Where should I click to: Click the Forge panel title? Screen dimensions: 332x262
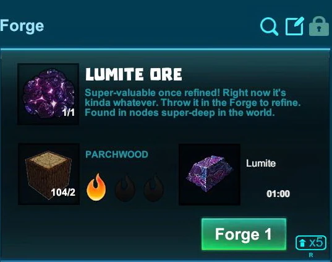pos(22,26)
